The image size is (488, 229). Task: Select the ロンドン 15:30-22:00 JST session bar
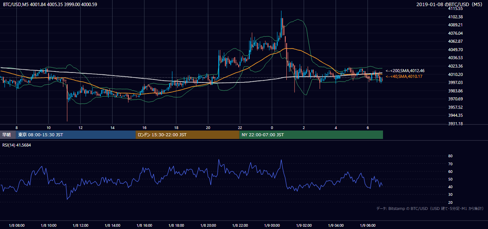click(187, 135)
